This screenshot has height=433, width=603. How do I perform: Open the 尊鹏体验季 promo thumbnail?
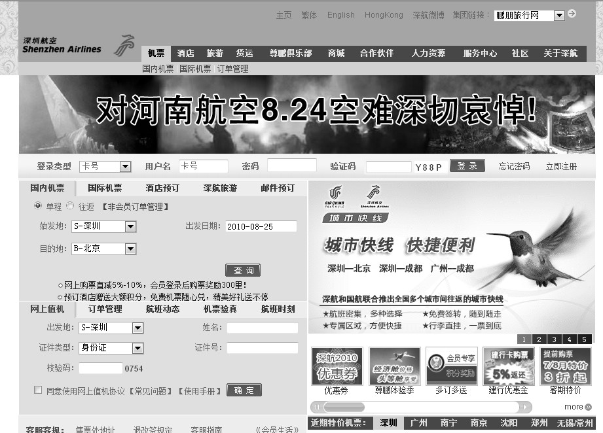tap(395, 366)
